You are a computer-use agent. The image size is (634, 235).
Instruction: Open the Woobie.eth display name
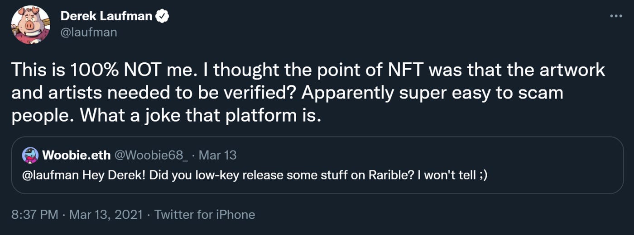pos(76,155)
